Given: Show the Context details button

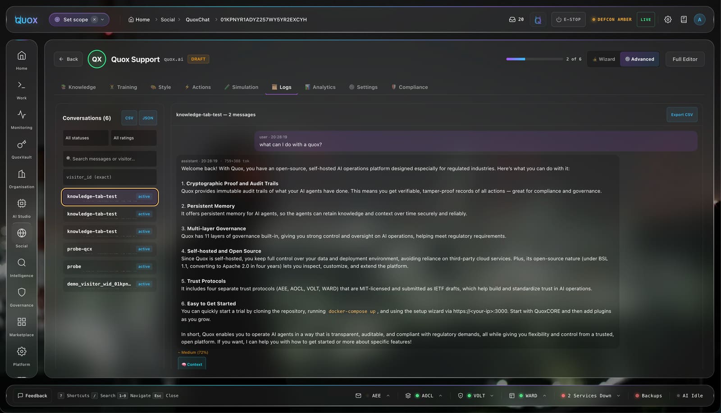Looking at the screenshot, I should click(x=192, y=364).
